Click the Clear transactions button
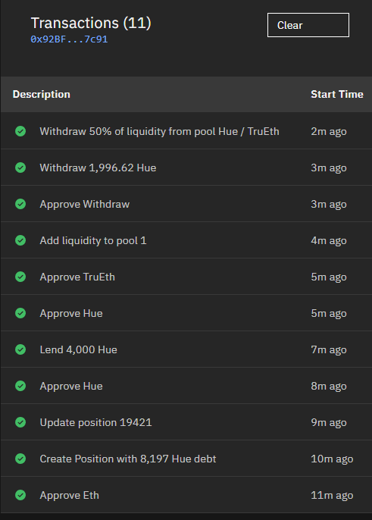The height and width of the screenshot is (520, 372). pos(308,25)
